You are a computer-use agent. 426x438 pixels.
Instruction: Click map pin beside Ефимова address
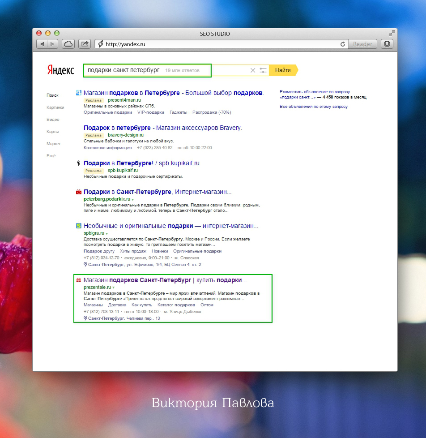[85, 264]
